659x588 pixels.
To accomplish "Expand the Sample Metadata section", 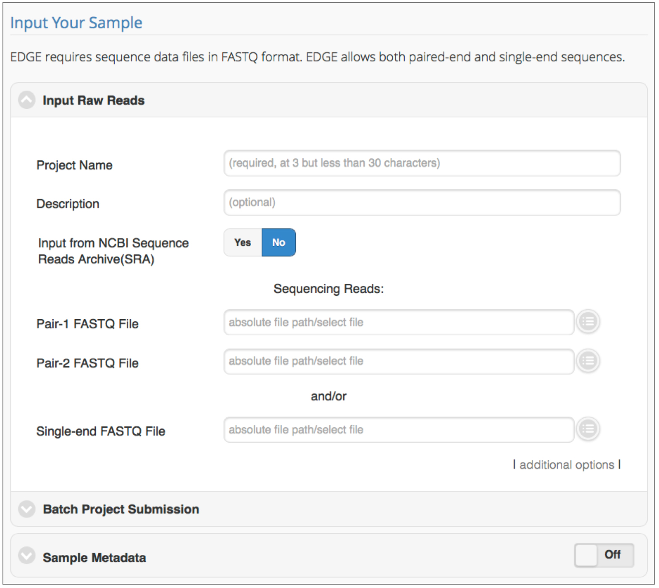I will 27,556.
